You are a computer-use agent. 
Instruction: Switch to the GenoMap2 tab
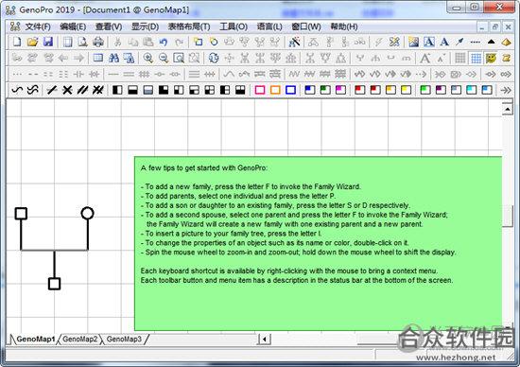click(80, 340)
